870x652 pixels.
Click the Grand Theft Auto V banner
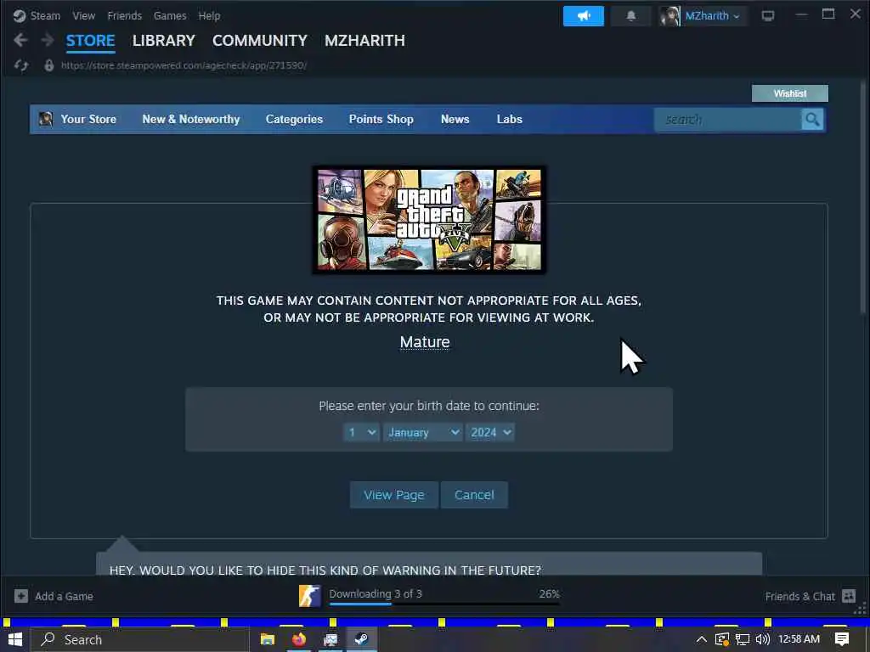coord(429,220)
